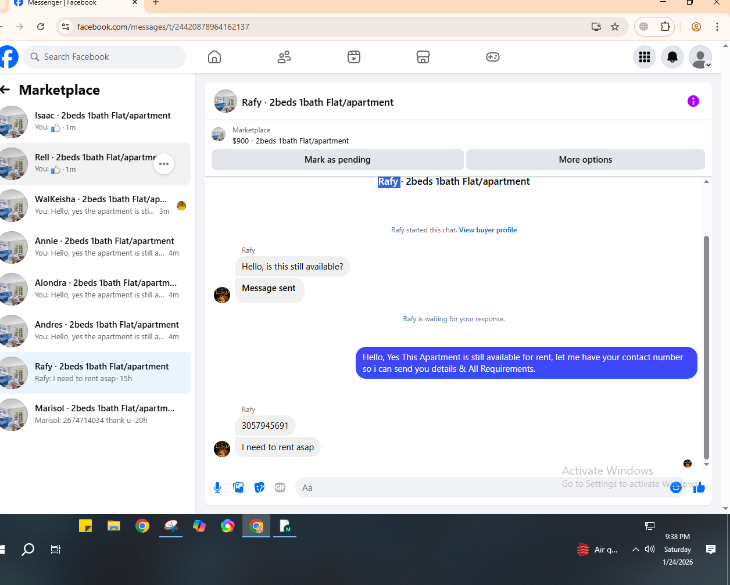Open Task View on taskbar

tap(56, 550)
